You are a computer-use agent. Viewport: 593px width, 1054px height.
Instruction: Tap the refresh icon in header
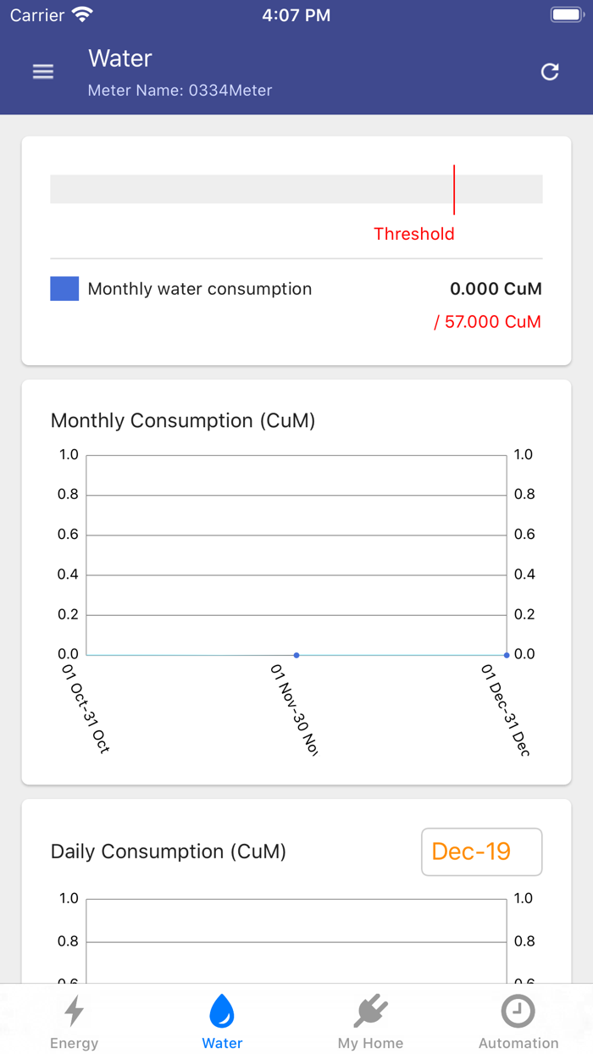point(550,72)
